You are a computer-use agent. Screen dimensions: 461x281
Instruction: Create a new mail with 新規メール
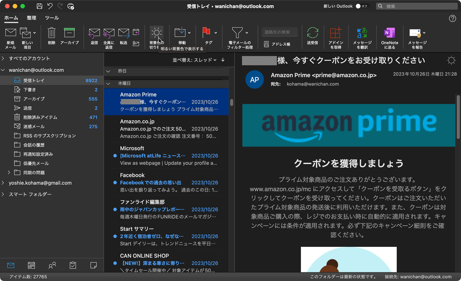coord(10,38)
